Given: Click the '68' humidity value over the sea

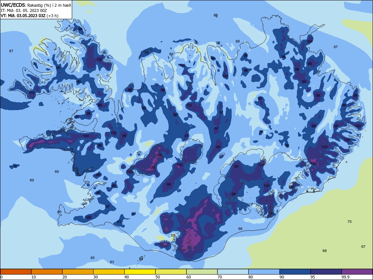Looking at the screenshot, I should pyautogui.click(x=325, y=251).
